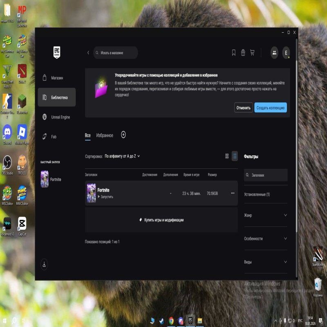Switch library to grid view
Image resolution: width=327 pixels, height=327 pixels.
tap(227, 156)
